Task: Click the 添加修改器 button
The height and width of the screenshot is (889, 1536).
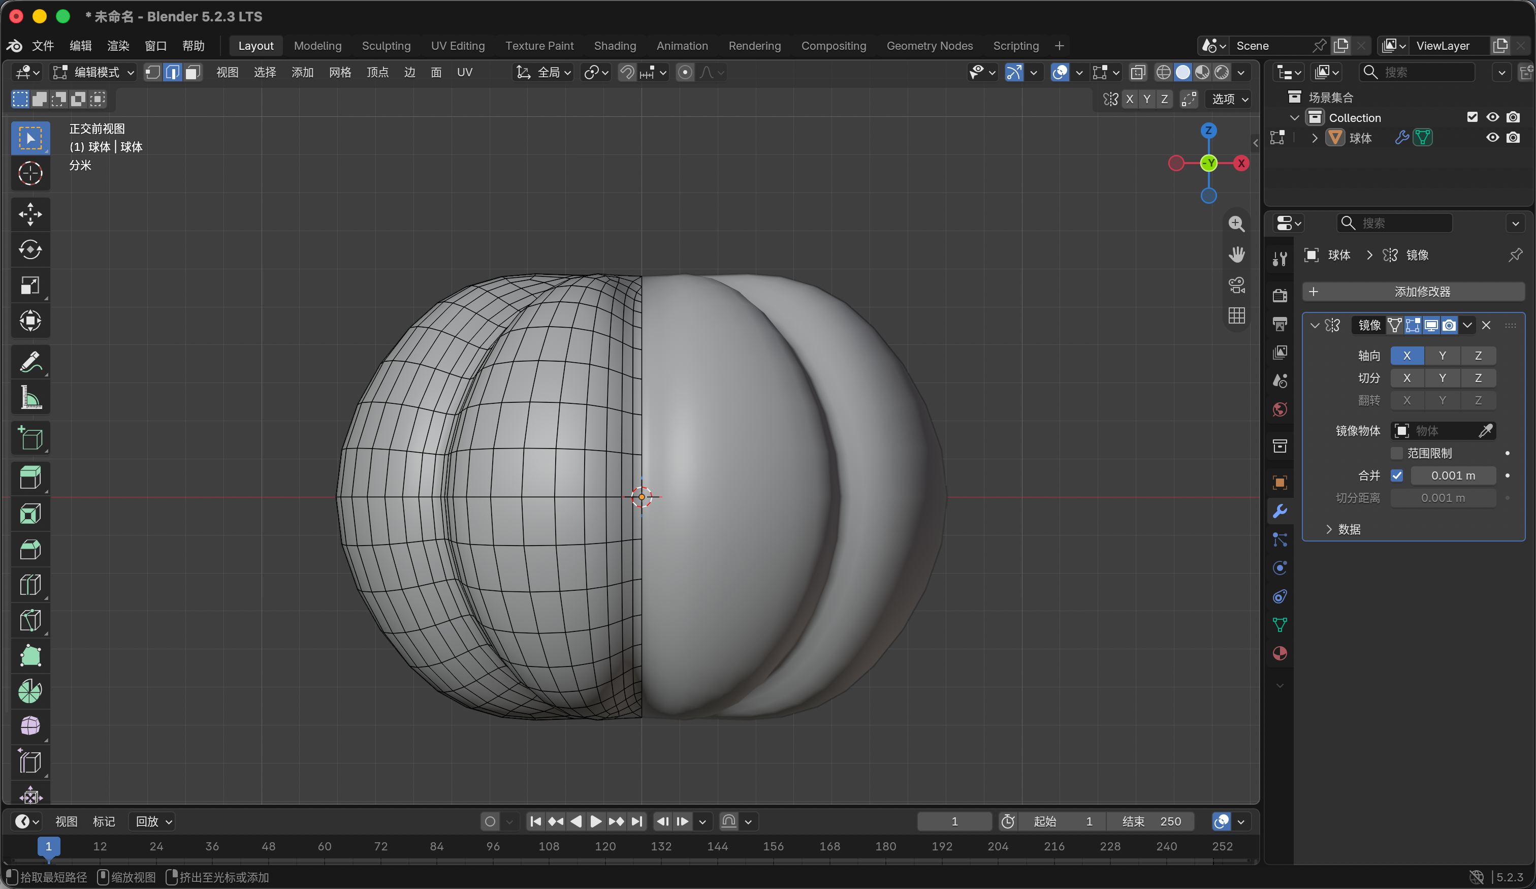Action: click(x=1413, y=292)
